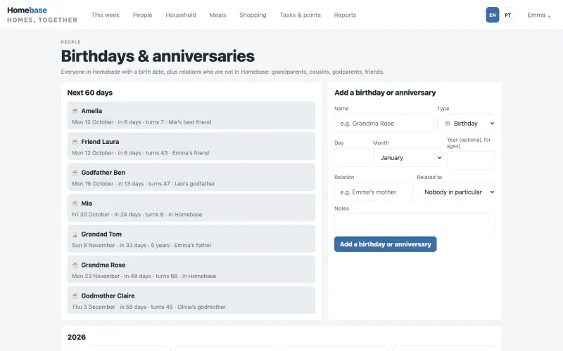Select the Grandad Tom anniversary row
This screenshot has height=351, width=563.
[191, 239]
